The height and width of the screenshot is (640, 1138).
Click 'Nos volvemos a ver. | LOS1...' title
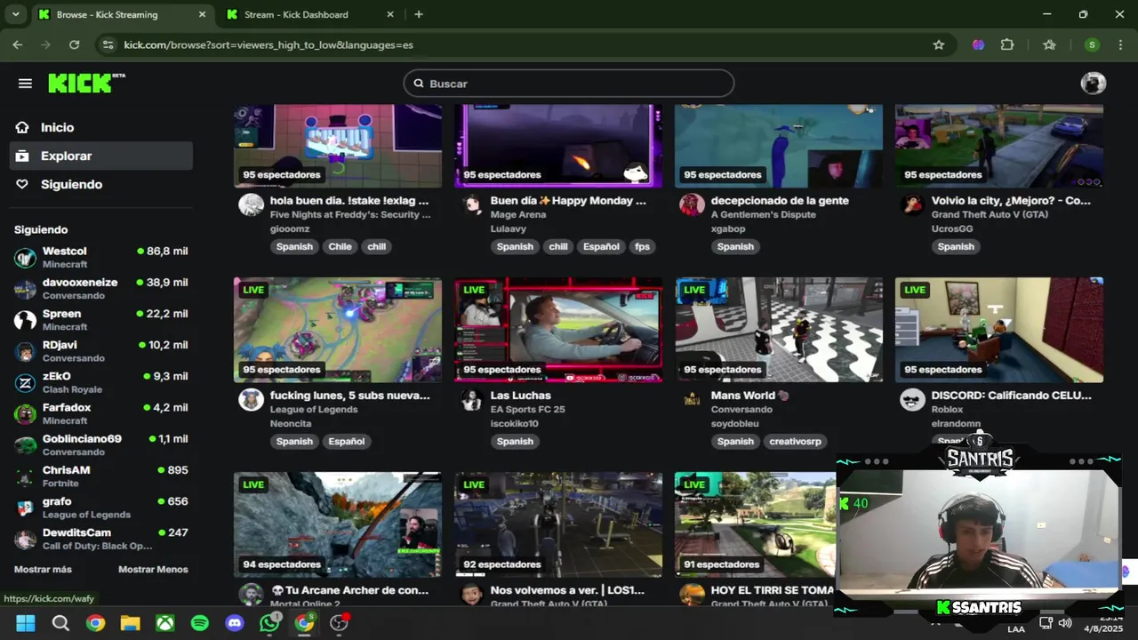tap(567, 590)
